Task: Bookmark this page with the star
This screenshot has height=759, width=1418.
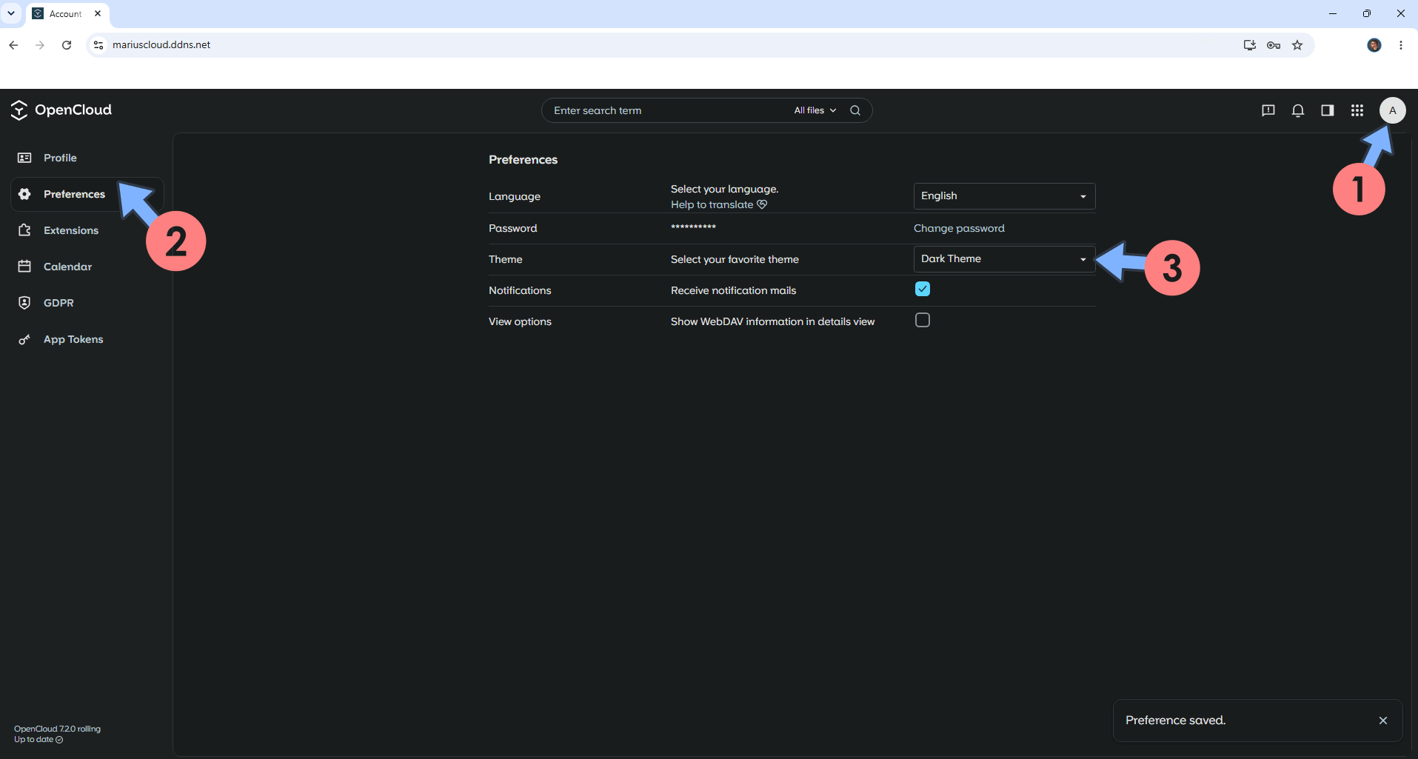Action: tap(1297, 45)
